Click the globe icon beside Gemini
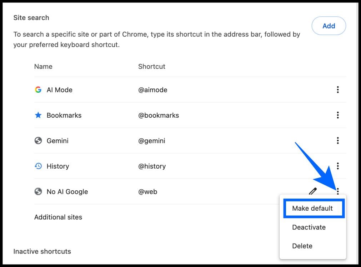This screenshot has height=267, width=361. point(38,141)
